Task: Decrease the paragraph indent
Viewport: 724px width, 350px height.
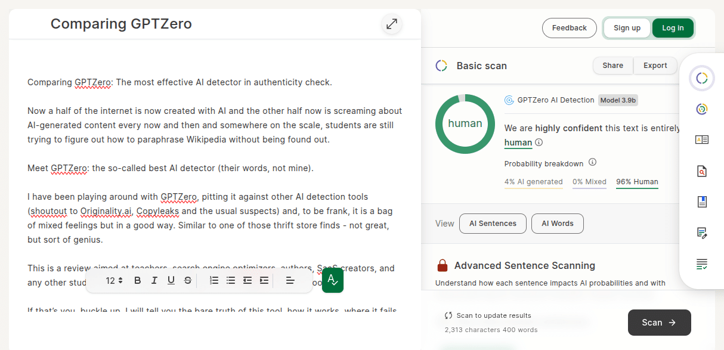Action: 247,280
